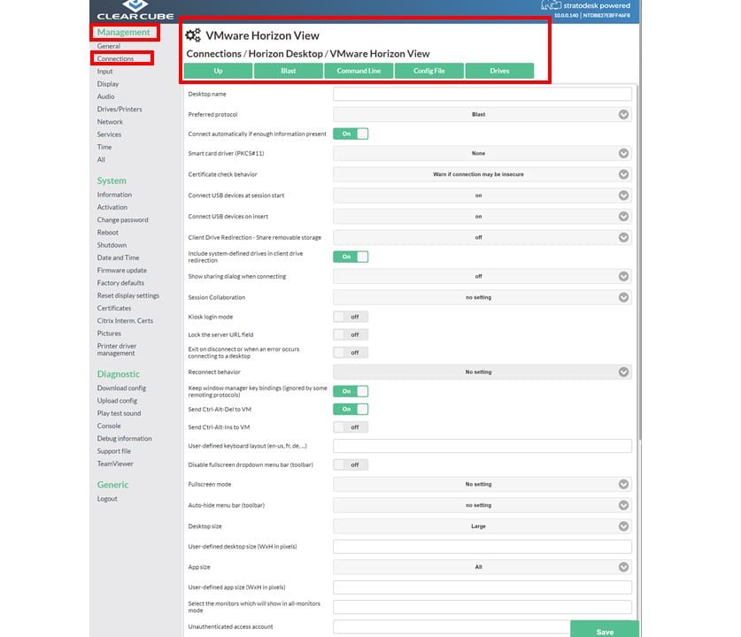Click the Stratodesk powered logo

(585, 5)
